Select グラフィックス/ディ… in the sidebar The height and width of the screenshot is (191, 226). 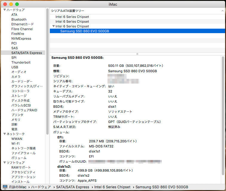27,86
